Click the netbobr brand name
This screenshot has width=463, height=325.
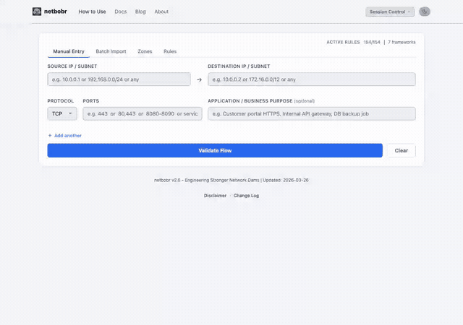56,12
